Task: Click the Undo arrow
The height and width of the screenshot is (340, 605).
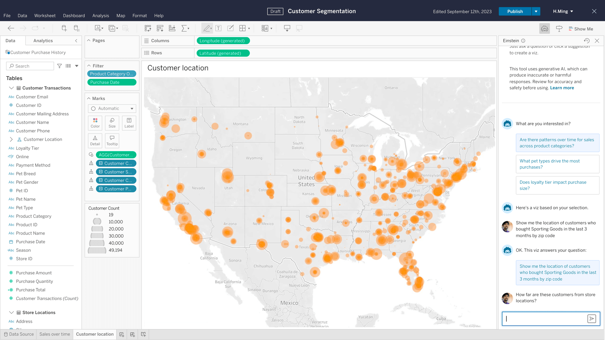Action: (x=11, y=28)
